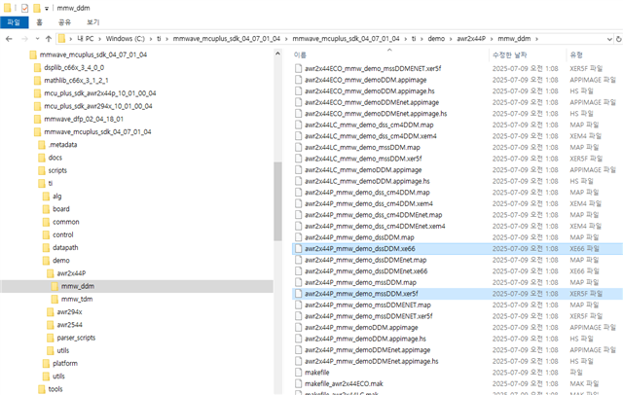The width and height of the screenshot is (623, 395).
Task: Click 내 PC in the address path
Action: [85, 39]
